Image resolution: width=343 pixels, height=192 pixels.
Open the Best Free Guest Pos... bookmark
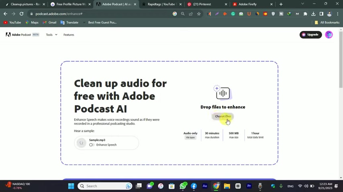coord(100,22)
